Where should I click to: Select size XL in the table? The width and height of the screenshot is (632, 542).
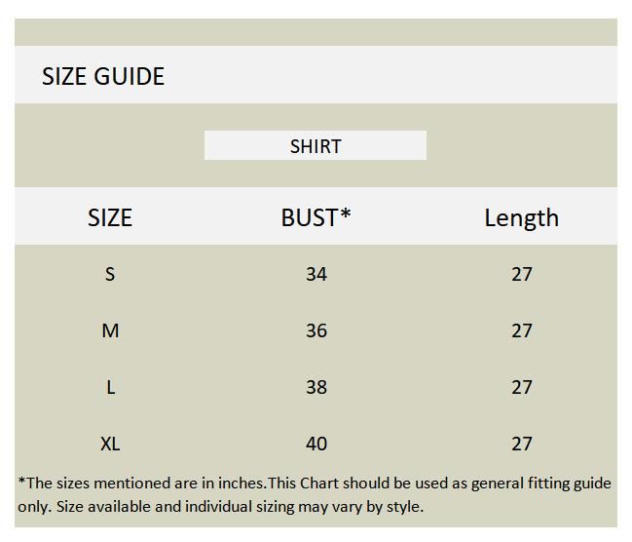pyautogui.click(x=110, y=444)
